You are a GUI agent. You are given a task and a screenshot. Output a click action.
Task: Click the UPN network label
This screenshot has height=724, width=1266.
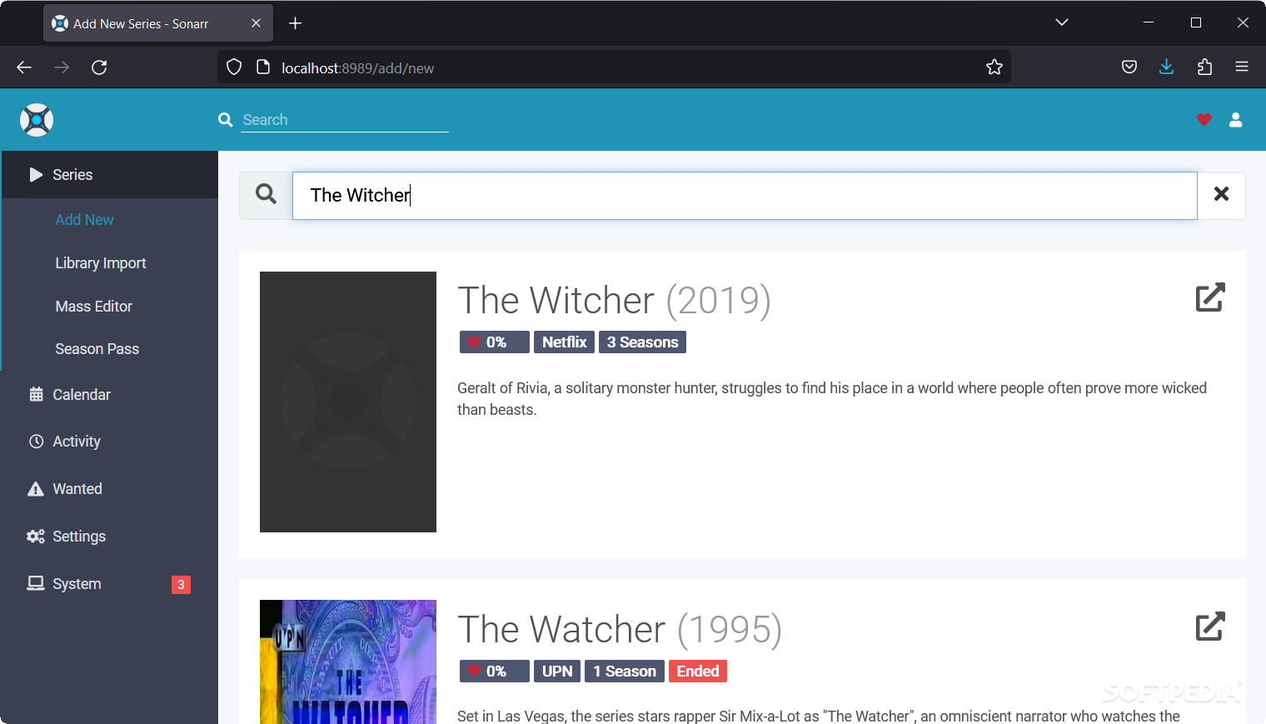(x=557, y=672)
